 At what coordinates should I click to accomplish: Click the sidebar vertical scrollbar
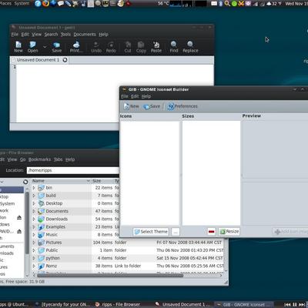(x=27, y=223)
